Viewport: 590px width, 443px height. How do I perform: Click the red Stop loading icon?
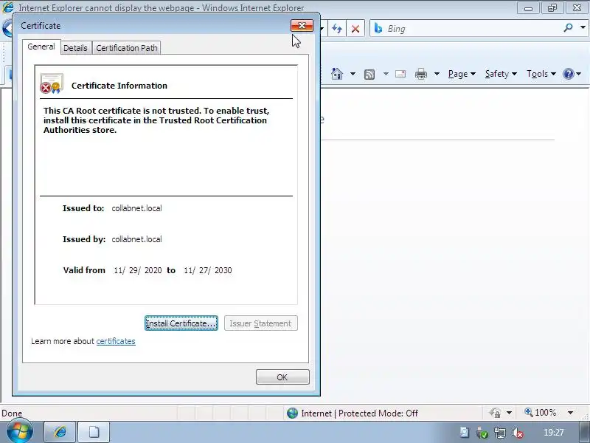[x=355, y=29]
